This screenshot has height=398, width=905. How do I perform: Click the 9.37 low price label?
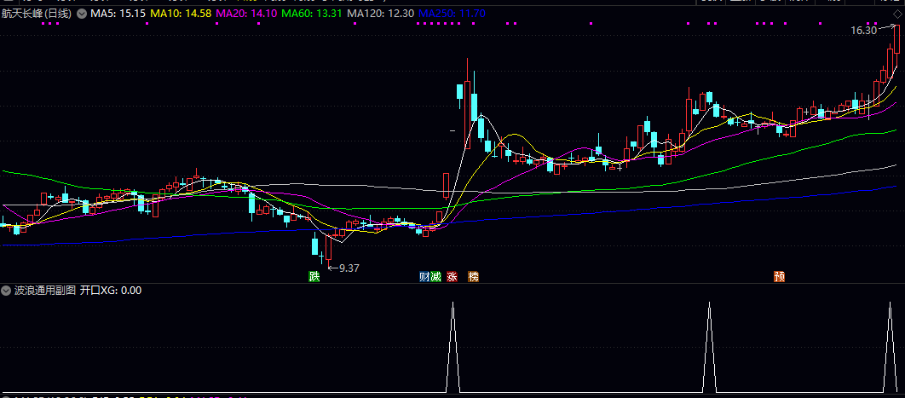[349, 268]
